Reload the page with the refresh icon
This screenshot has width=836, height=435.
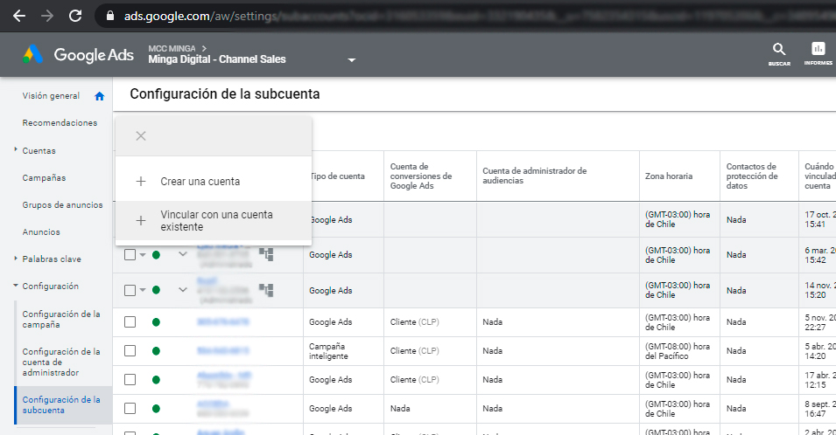pyautogui.click(x=75, y=16)
